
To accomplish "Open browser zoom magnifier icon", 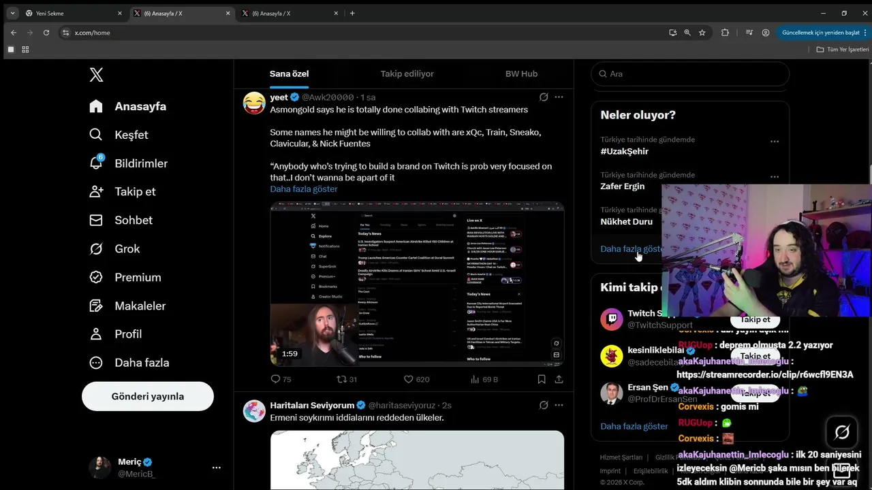I will click(x=687, y=32).
